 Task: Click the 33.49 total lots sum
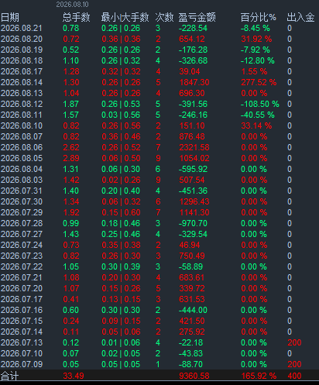coord(74,376)
